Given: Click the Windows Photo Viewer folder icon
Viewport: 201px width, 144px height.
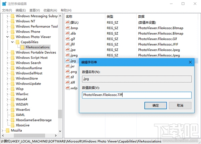Looking at the screenshot, I should pyautogui.click(x=13, y=37).
